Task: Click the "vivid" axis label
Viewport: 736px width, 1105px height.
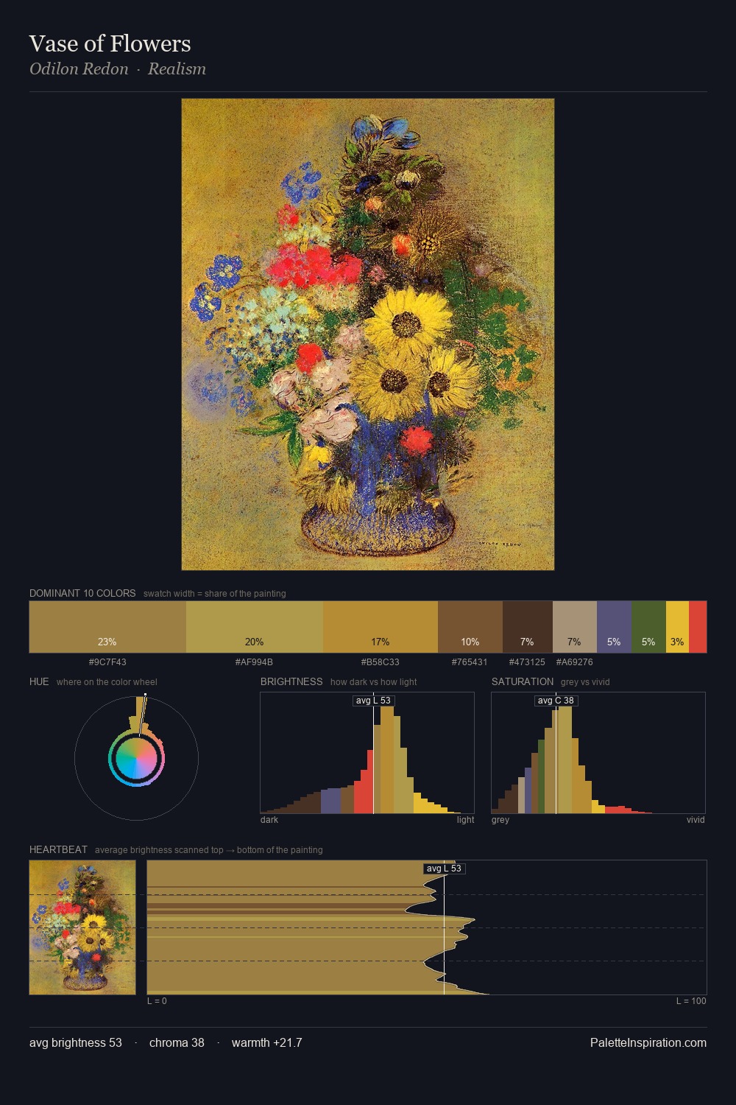Action: (x=696, y=820)
